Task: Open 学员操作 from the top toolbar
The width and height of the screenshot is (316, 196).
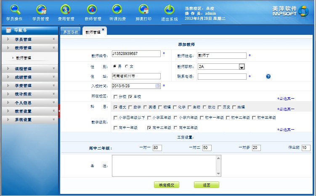Action: (x=15, y=12)
